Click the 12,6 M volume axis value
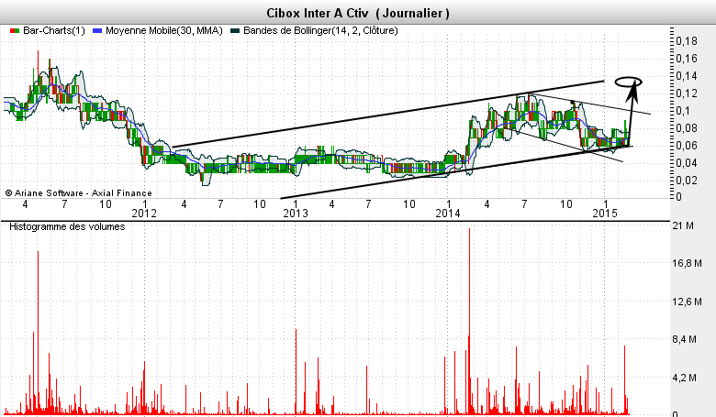This screenshot has height=417, width=716. (x=687, y=302)
